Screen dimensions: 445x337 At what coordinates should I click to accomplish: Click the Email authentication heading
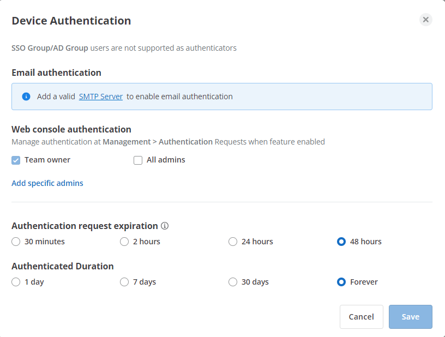pyautogui.click(x=56, y=73)
